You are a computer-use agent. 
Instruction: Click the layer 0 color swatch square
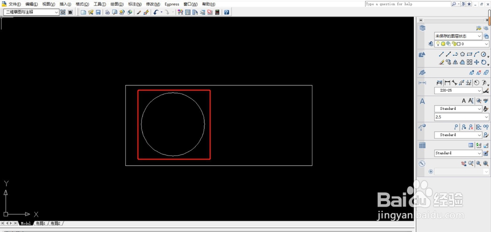pos(459,44)
